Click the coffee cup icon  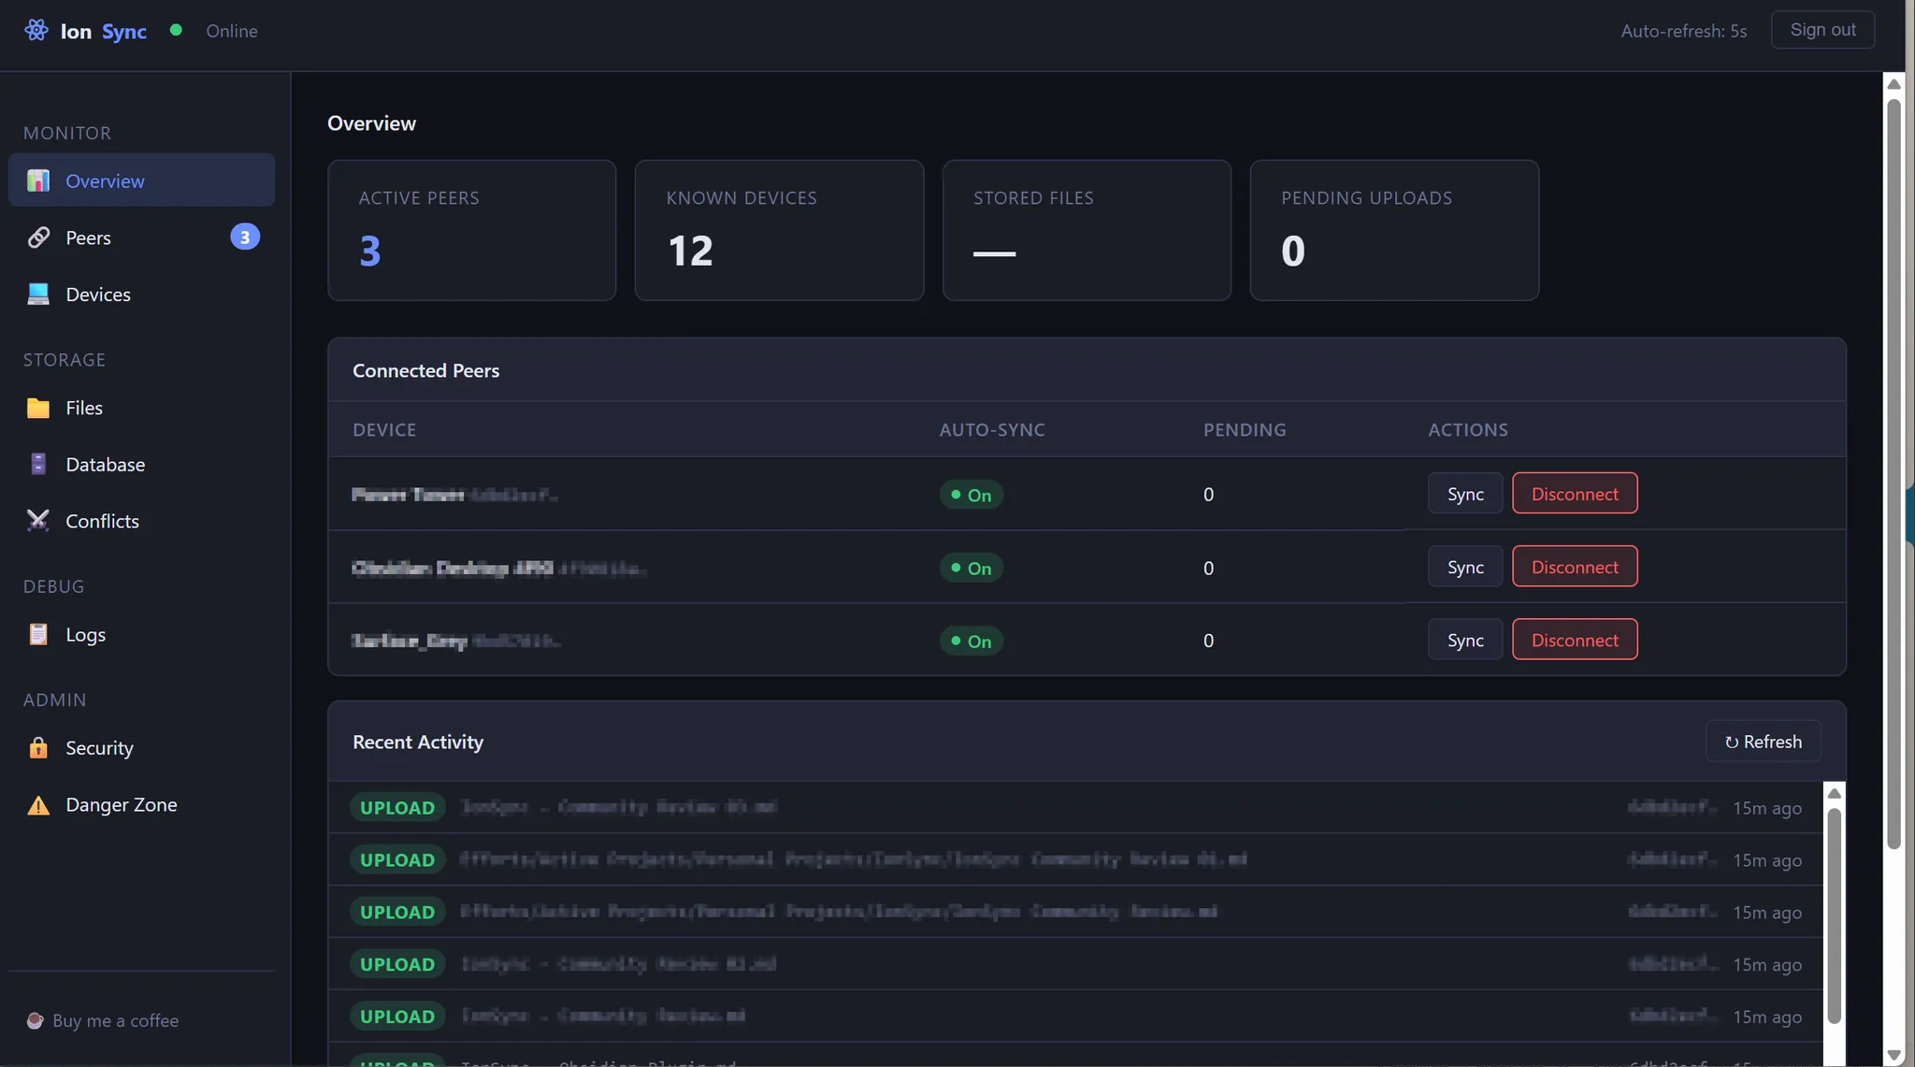coord(35,1020)
